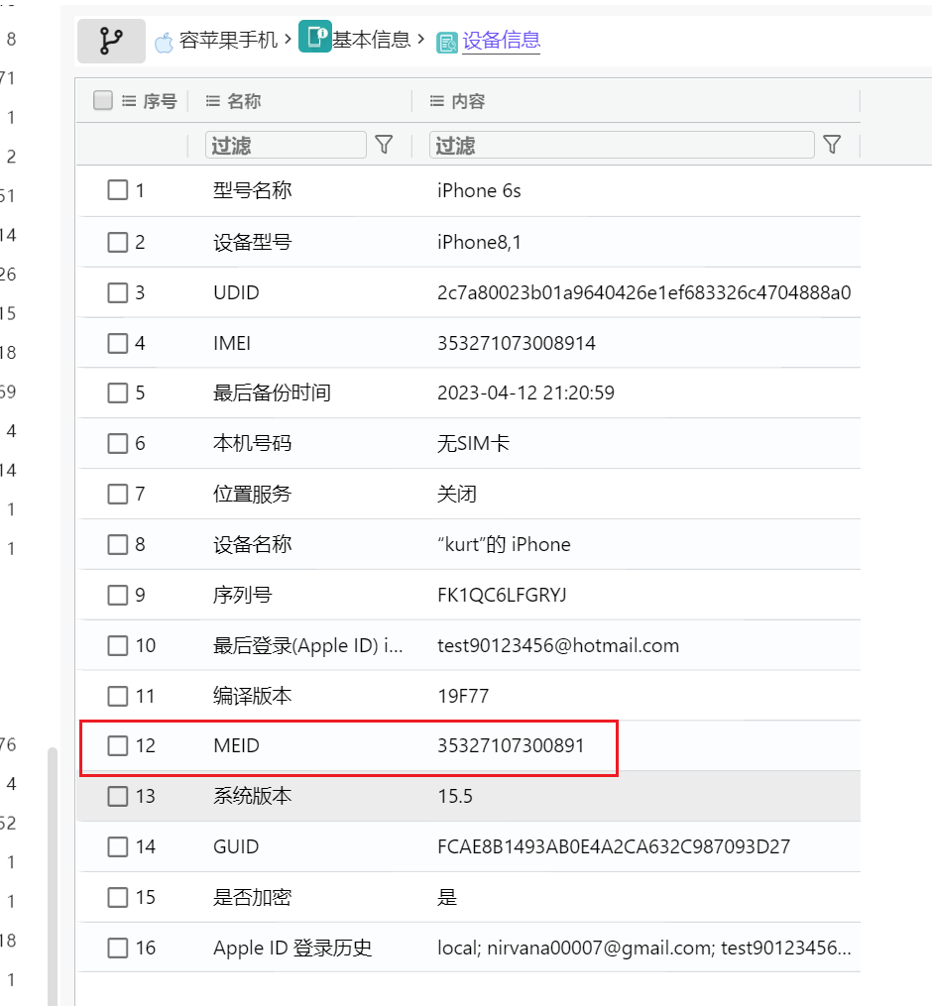Viewport: 932px width, 1006px height.
Task: Sort by the 名称 column header
Action: click(x=244, y=101)
